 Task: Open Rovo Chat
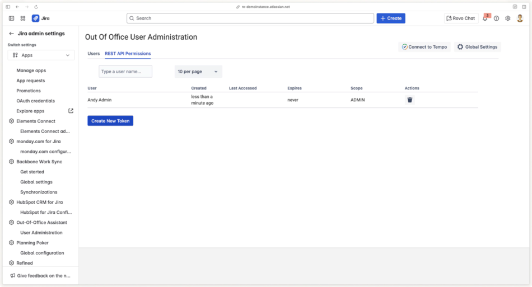pos(461,18)
